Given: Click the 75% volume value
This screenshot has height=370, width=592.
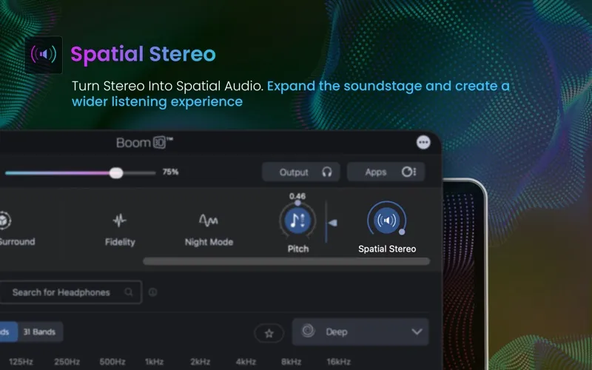Looking at the screenshot, I should coord(170,172).
